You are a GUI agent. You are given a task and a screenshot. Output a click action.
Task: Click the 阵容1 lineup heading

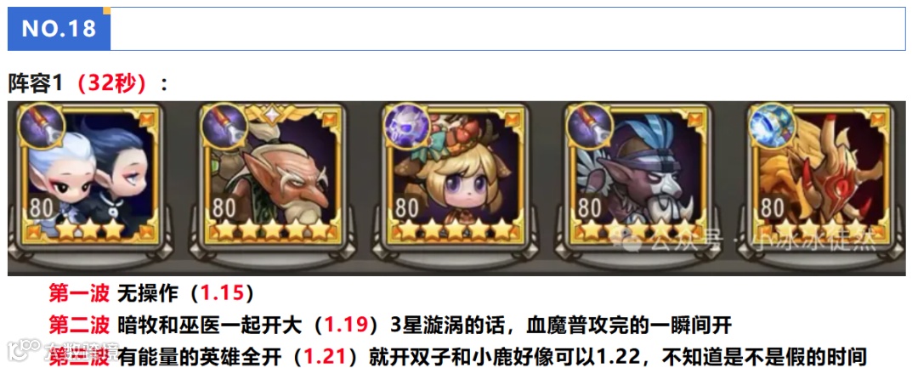35,84
